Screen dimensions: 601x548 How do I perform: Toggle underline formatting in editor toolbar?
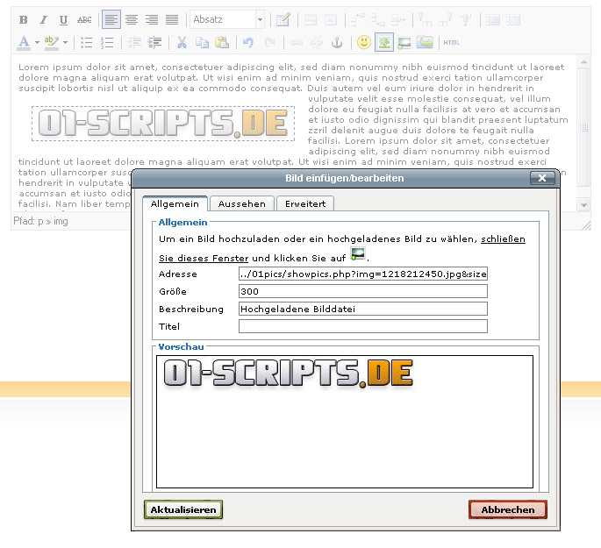[64, 20]
